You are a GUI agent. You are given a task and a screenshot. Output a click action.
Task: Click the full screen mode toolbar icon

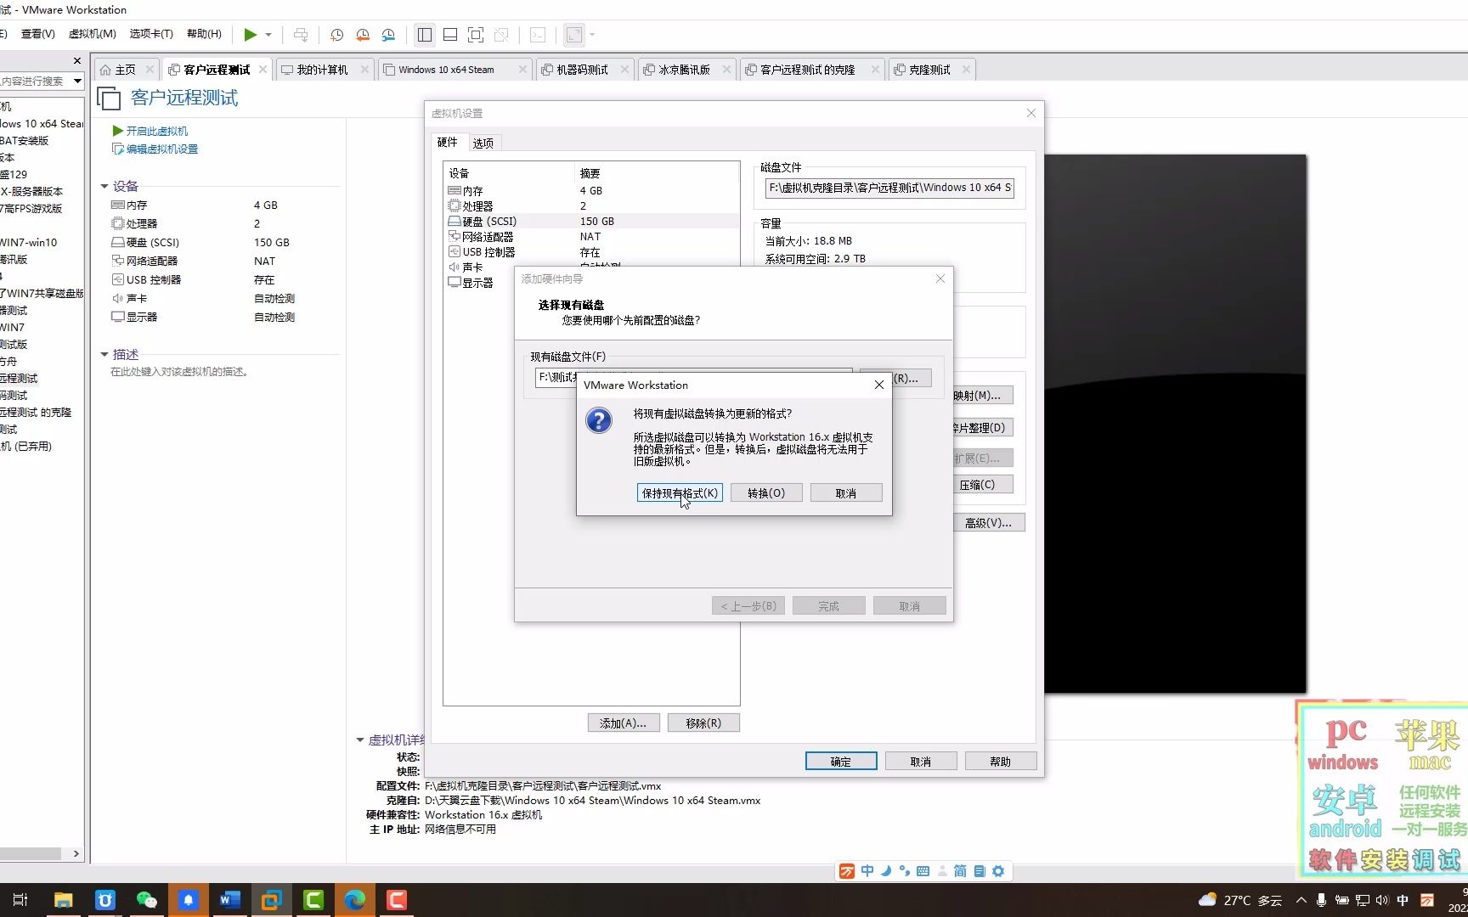476,35
